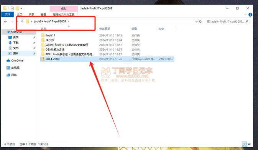Sort by the 修改日期 column header
The image size is (258, 150).
pos(105,29)
